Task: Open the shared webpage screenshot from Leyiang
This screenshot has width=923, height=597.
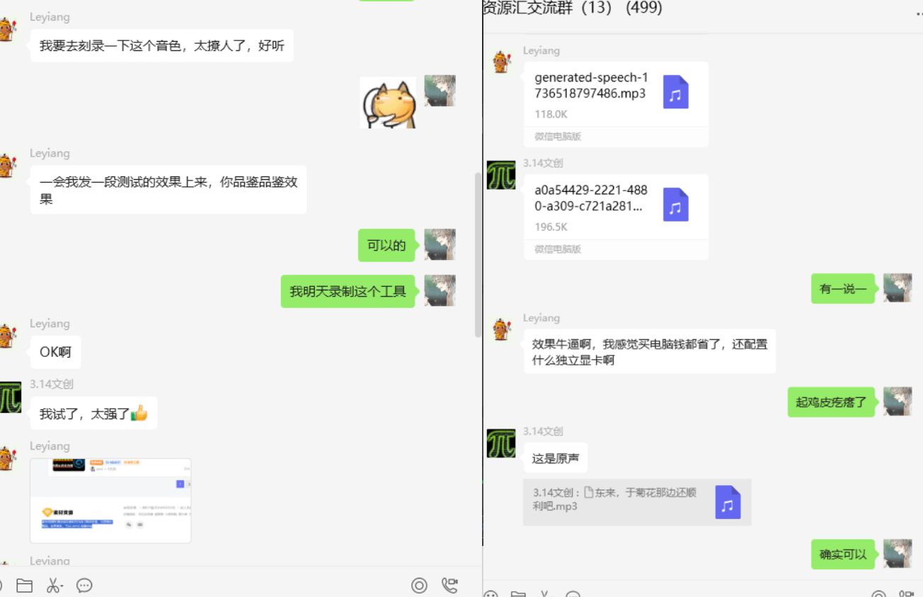Action: (110, 500)
